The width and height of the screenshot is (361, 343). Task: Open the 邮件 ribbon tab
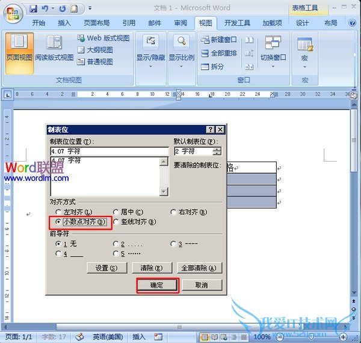(x=155, y=23)
